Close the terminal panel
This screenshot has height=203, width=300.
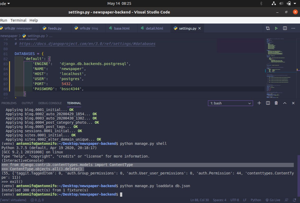pyautogui.click(x=293, y=103)
